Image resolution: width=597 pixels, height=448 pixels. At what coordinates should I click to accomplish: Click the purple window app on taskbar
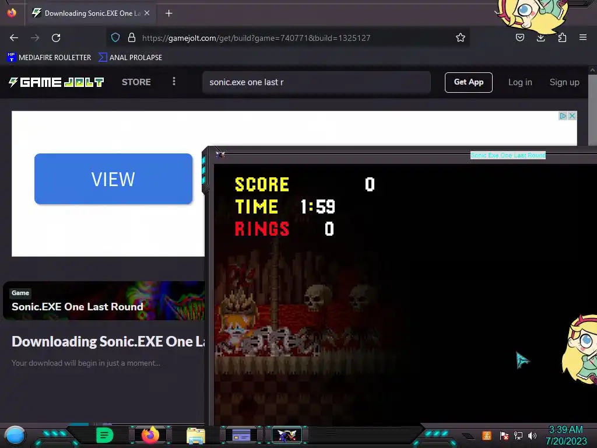click(241, 435)
